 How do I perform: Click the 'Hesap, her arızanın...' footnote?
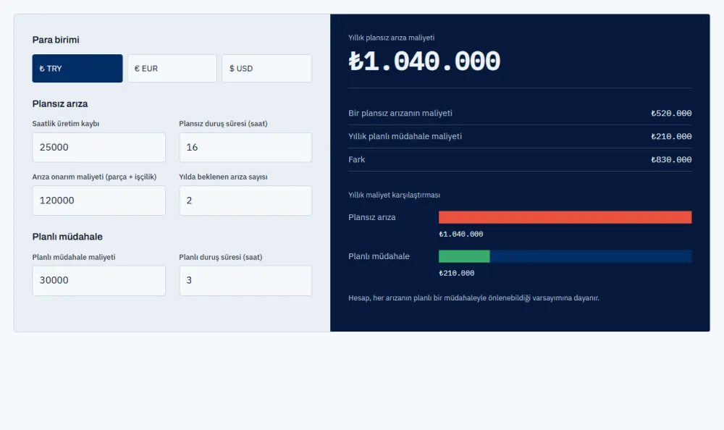[473, 298]
